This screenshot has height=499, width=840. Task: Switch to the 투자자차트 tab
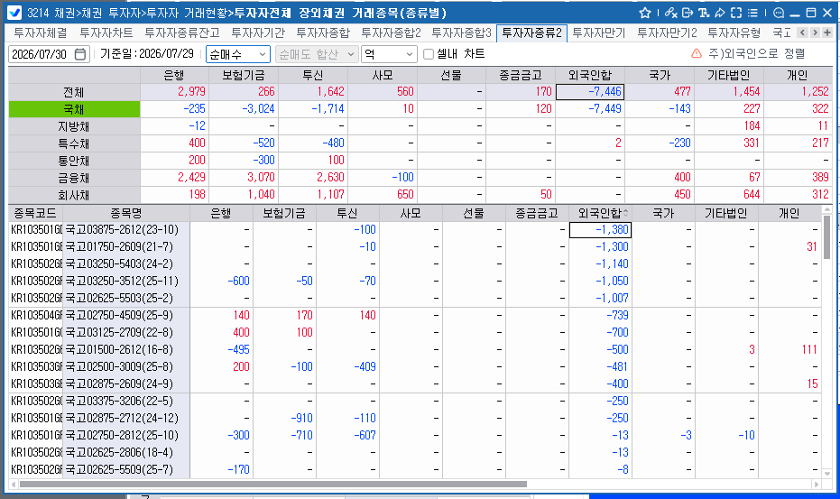[x=106, y=32]
